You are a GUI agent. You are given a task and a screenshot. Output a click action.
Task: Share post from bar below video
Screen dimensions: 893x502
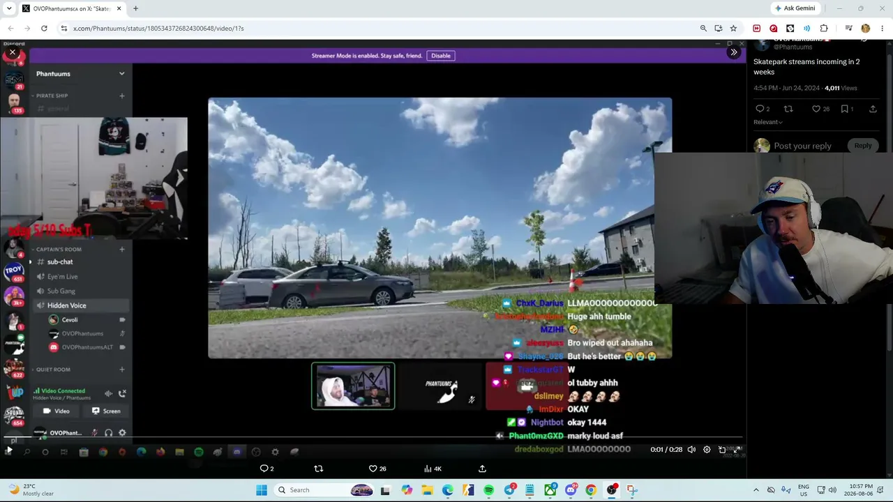pyautogui.click(x=482, y=469)
